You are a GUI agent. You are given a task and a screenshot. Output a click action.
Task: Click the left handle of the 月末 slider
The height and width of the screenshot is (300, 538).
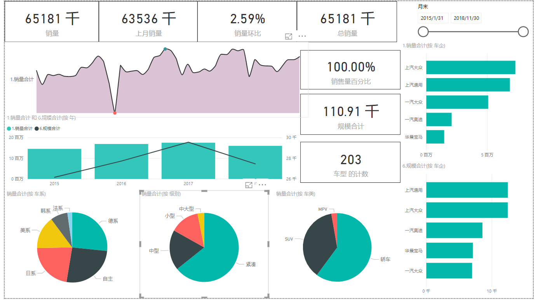tap(423, 31)
